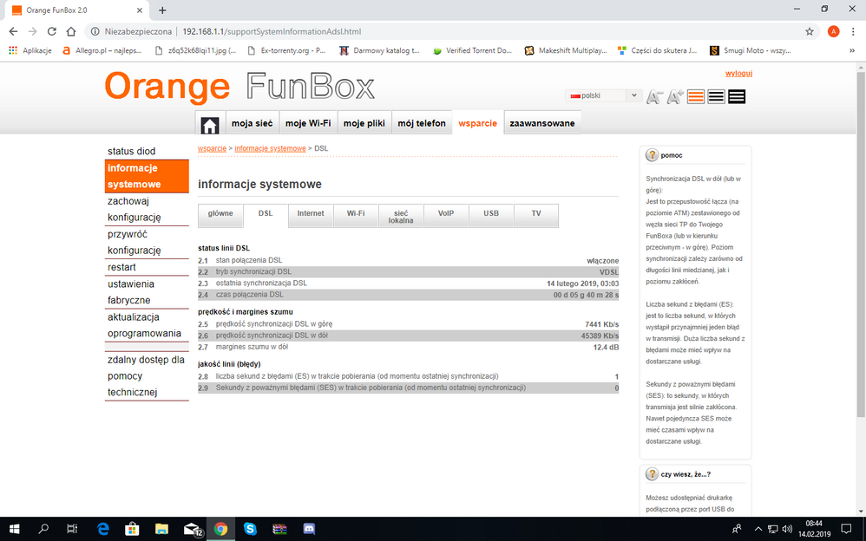Open the Chrome three-dot menu
Image resolution: width=866 pixels, height=541 pixels.
click(852, 31)
